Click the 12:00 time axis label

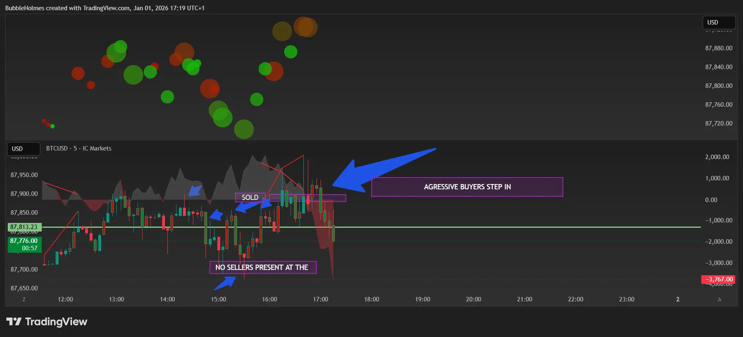(x=65, y=299)
